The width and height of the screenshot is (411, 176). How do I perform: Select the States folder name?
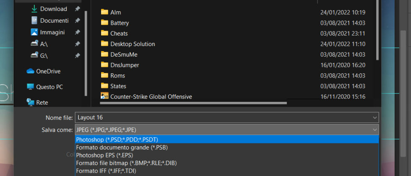coord(118,86)
